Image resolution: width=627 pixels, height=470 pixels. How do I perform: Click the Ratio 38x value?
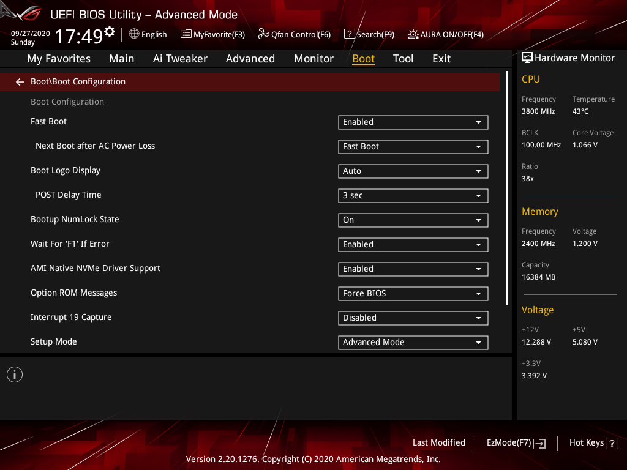click(527, 178)
